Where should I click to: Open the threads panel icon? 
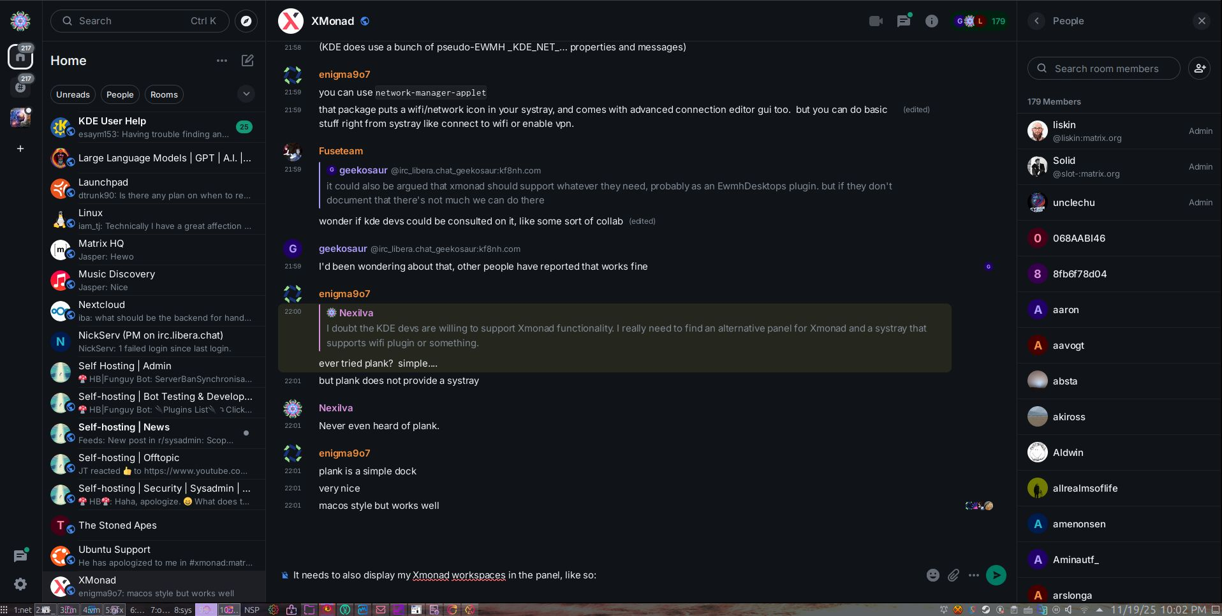click(904, 21)
